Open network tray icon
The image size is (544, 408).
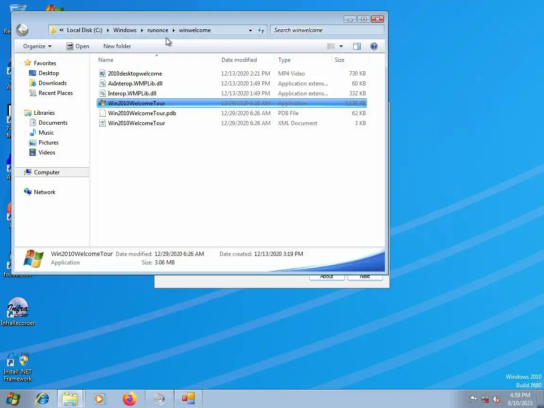pos(484,399)
